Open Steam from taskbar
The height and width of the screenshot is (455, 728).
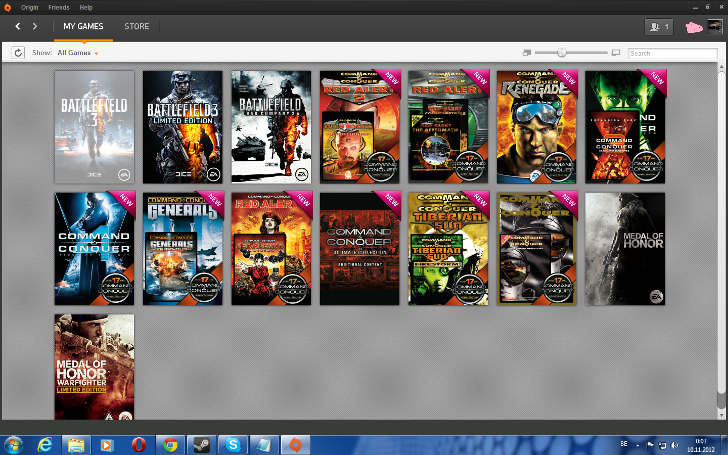tap(202, 445)
